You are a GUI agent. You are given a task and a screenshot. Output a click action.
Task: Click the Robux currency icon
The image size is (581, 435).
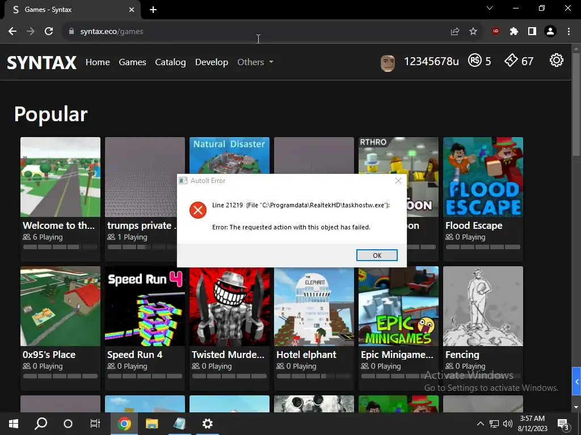[475, 60]
